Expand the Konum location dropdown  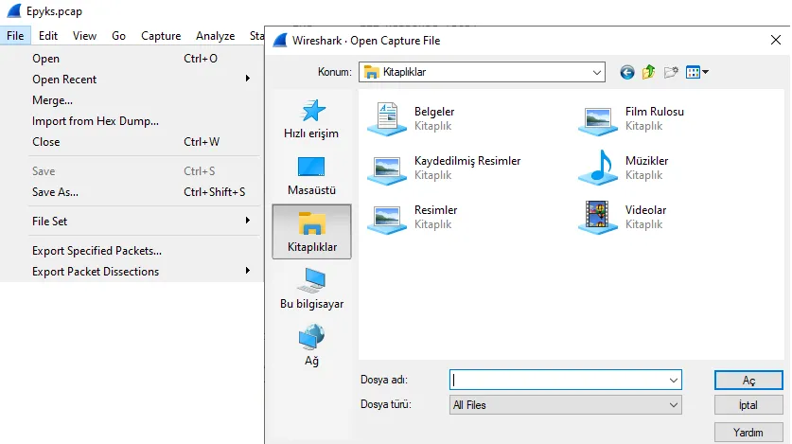[x=596, y=72]
